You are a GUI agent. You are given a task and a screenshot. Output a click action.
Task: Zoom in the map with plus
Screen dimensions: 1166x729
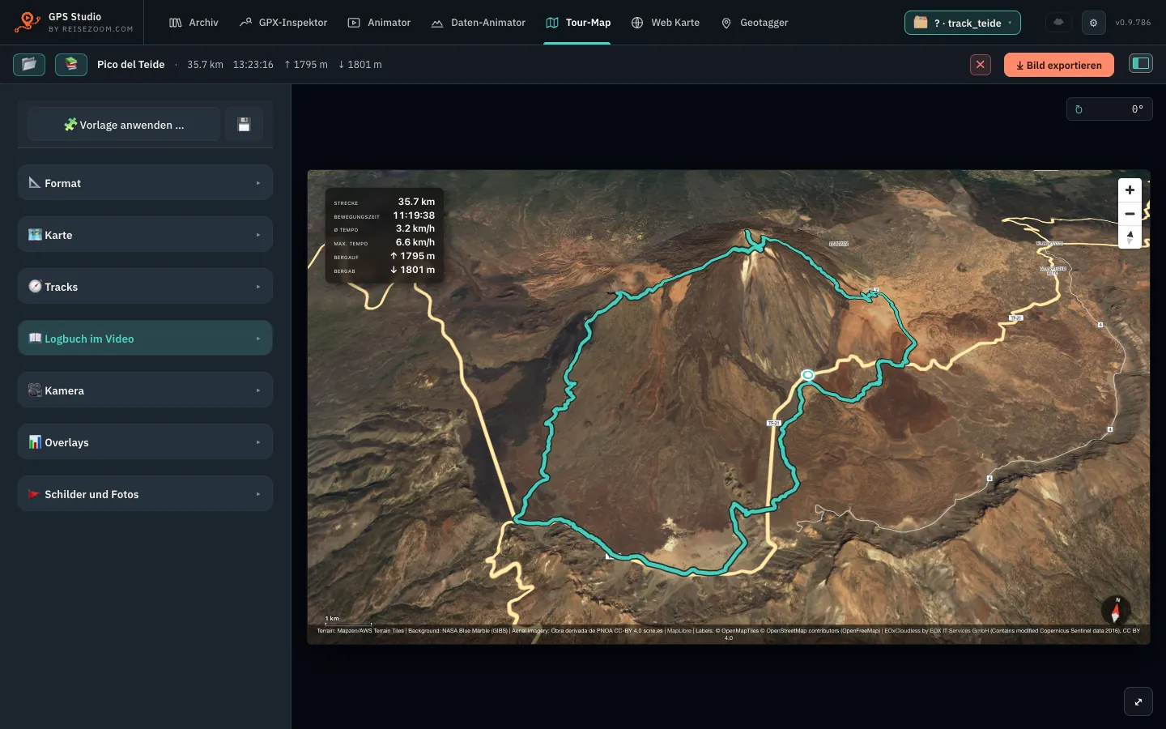pyautogui.click(x=1130, y=190)
